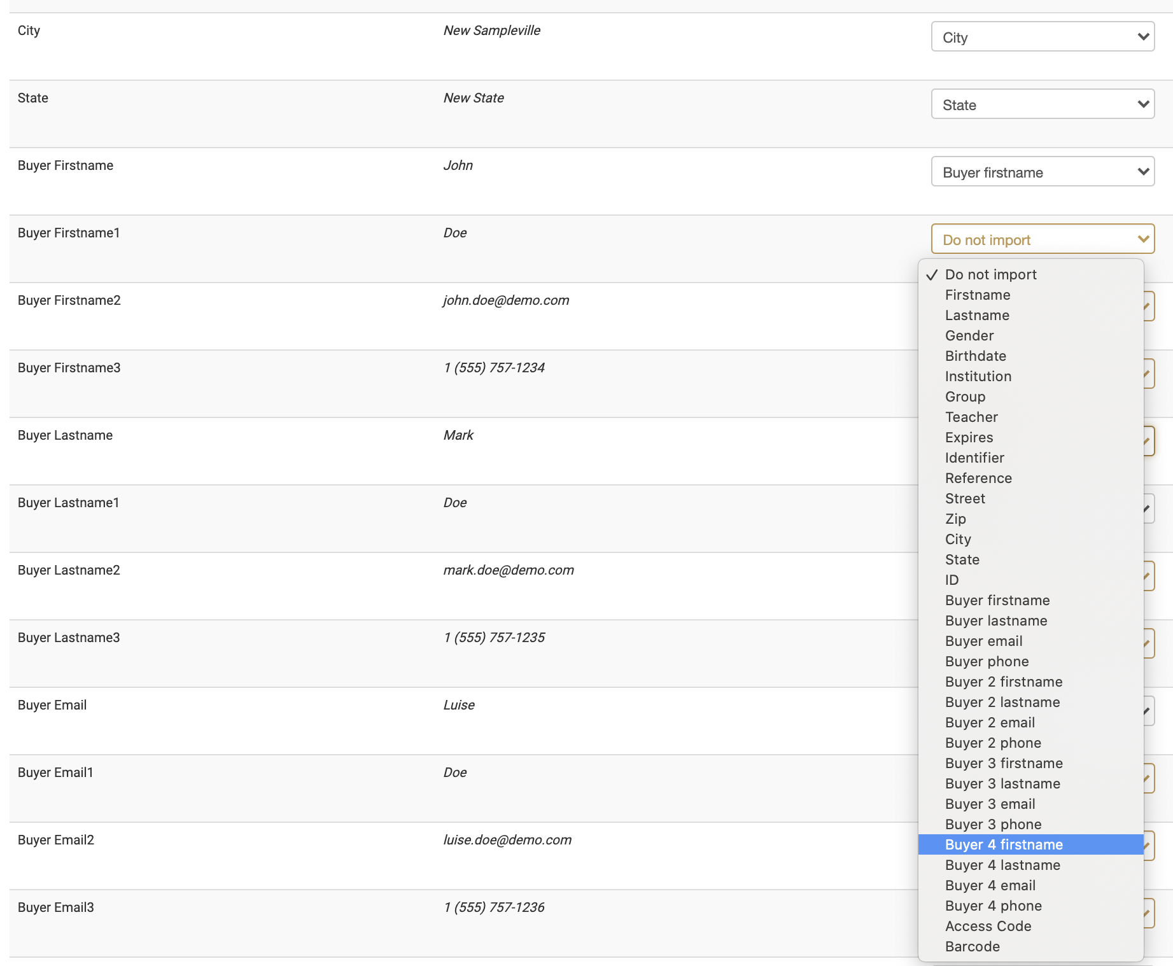
Task: Choose State in the open option list
Action: coord(1031,559)
